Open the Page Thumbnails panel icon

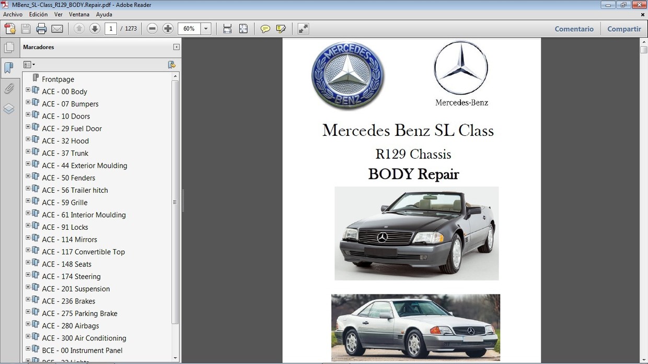tap(10, 47)
